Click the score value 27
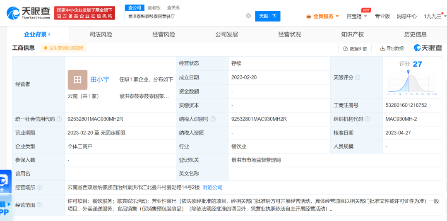Viewport: 447px width, 221px height. (417, 64)
